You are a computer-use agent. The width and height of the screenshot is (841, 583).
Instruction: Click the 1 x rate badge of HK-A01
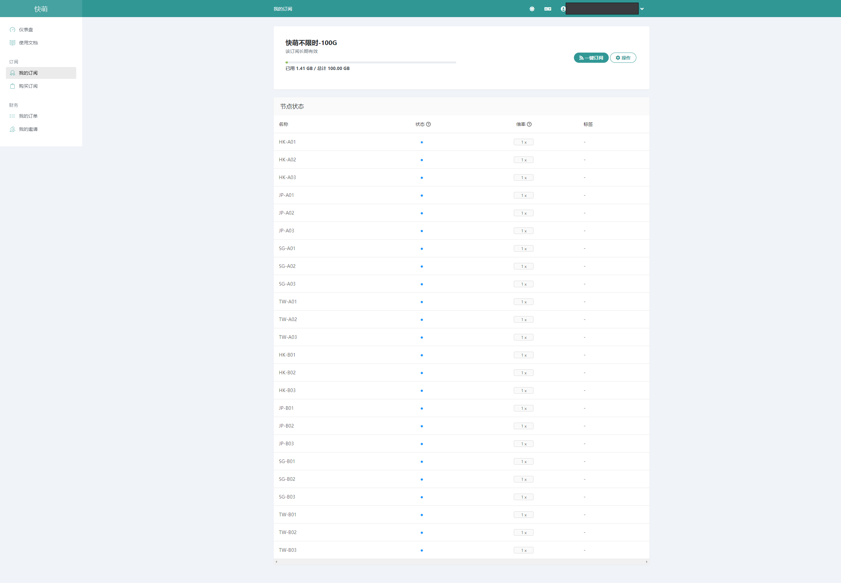[523, 142]
